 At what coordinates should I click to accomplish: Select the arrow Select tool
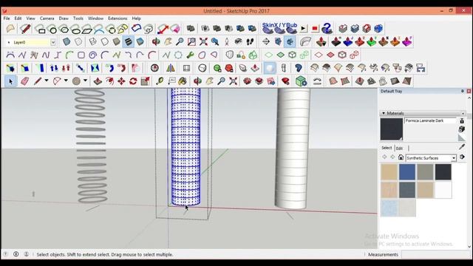(10, 81)
